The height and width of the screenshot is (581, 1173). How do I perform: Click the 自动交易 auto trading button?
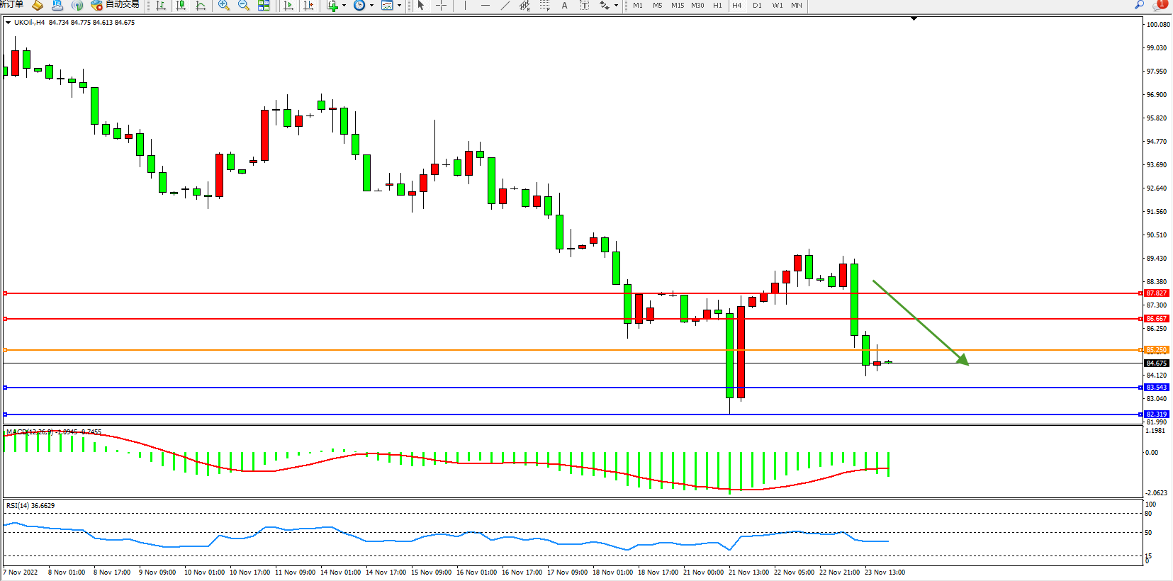(116, 5)
